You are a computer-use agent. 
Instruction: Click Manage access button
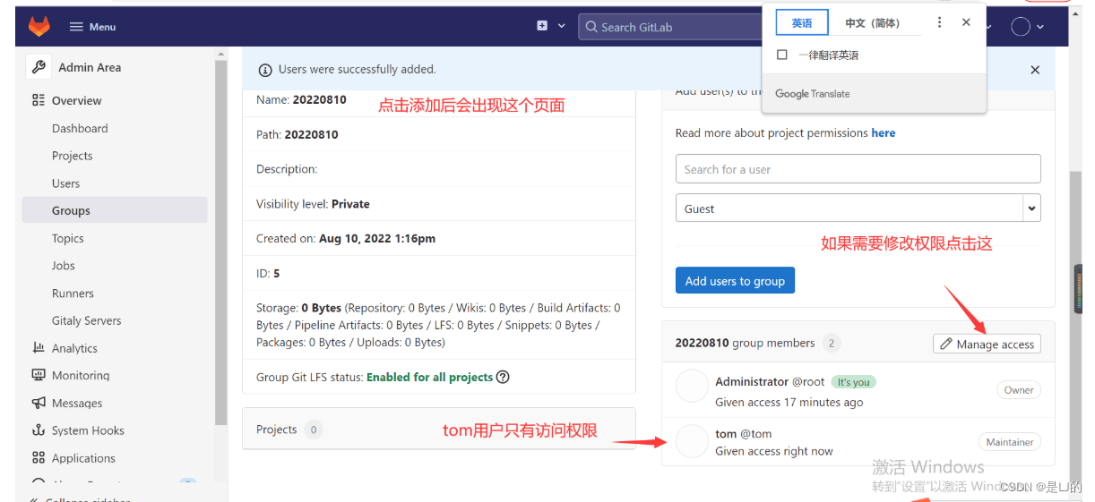coord(987,344)
